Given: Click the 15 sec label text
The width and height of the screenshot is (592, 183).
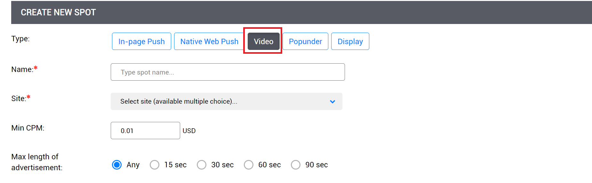Looking at the screenshot, I should (x=175, y=165).
